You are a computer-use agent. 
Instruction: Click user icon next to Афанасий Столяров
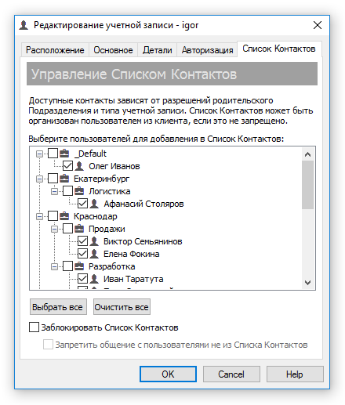pos(94,204)
